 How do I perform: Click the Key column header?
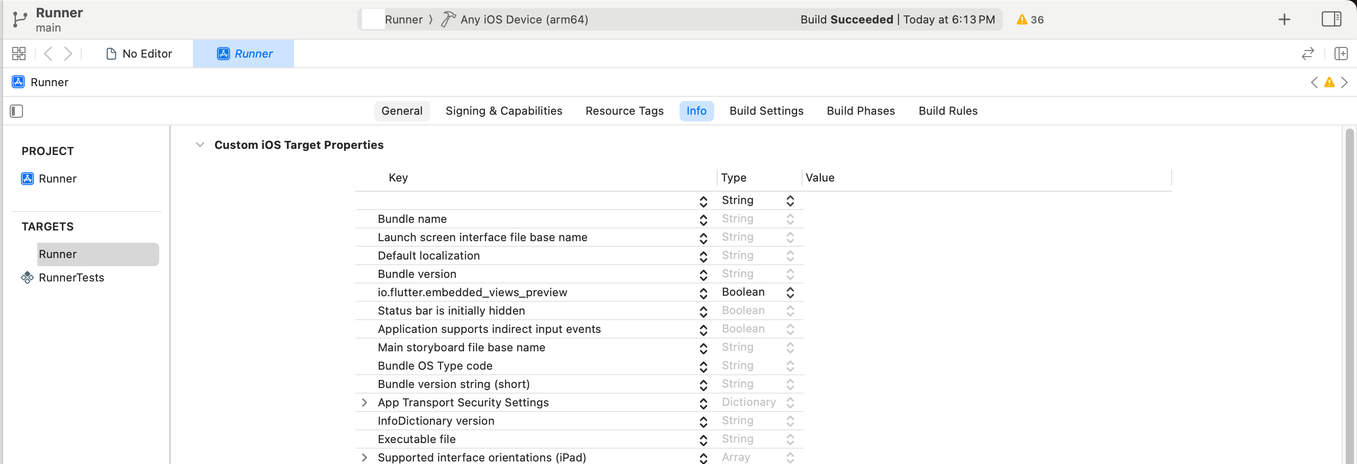pyautogui.click(x=398, y=178)
